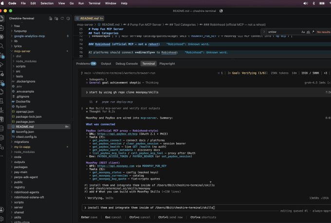Click the README.md file icon in breadcrumb

99,25
